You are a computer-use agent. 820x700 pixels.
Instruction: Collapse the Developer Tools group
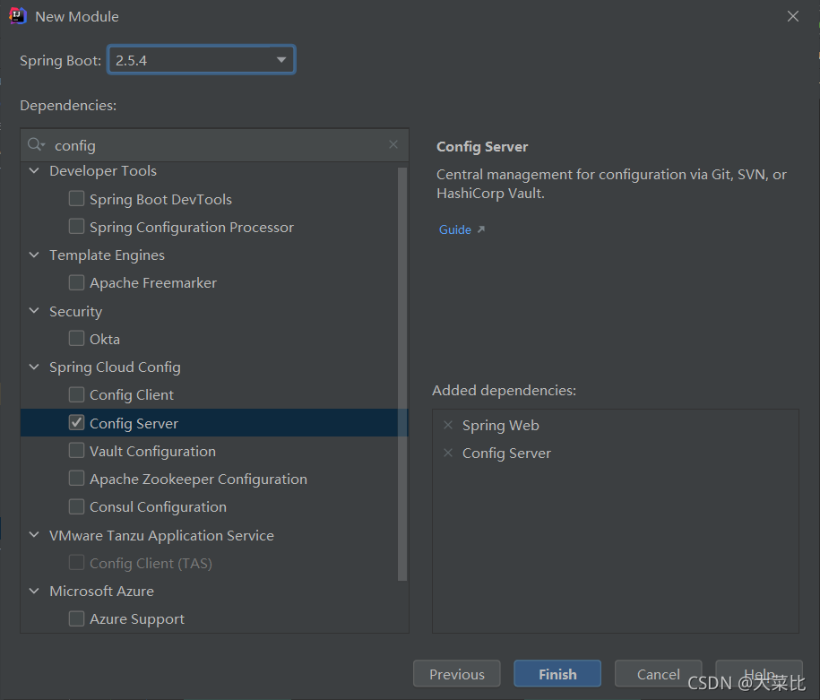click(34, 170)
